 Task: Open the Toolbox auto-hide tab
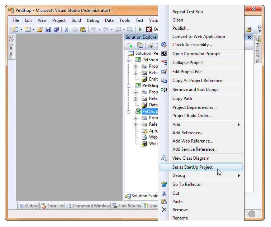pyautogui.click(x=11, y=47)
